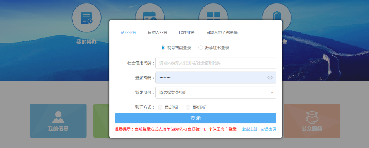
Task: Click the red 温馨提示 notice text
Action: click(x=176, y=129)
